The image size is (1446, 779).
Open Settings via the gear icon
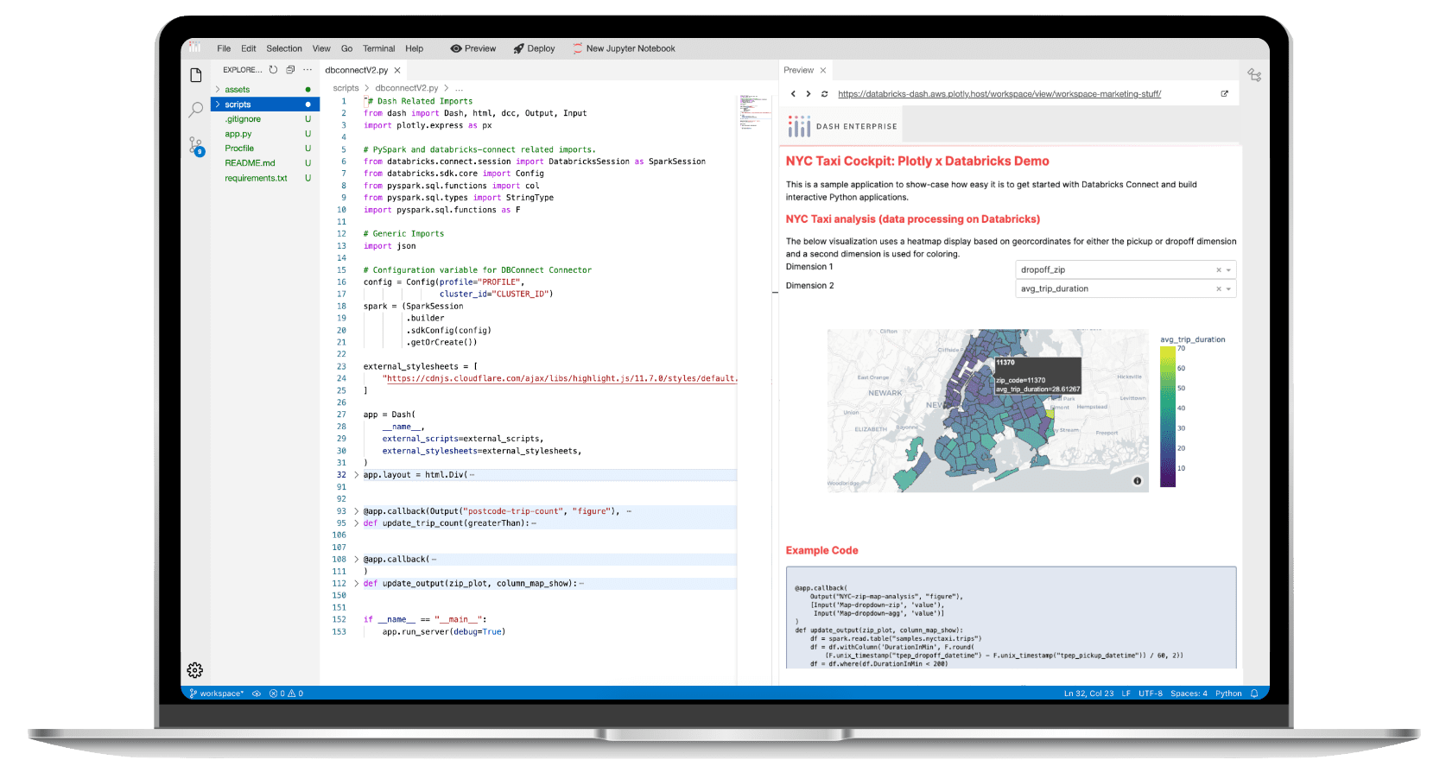(x=194, y=670)
